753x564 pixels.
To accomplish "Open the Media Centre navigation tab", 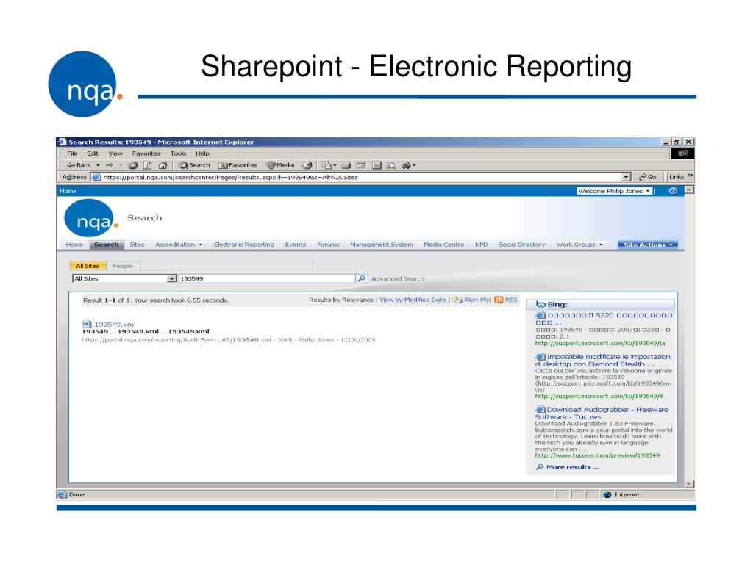I will click(443, 245).
